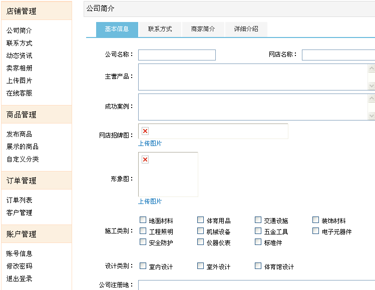This screenshot has height=290, width=375.
Task: Click 上传图片 link under 形象图
Action: click(x=150, y=201)
